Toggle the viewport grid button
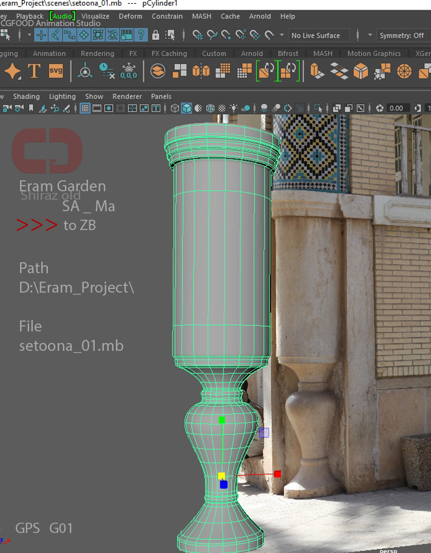This screenshot has height=553, width=431. 85,108
